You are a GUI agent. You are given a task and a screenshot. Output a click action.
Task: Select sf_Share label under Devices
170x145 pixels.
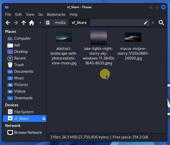click(x=21, y=119)
